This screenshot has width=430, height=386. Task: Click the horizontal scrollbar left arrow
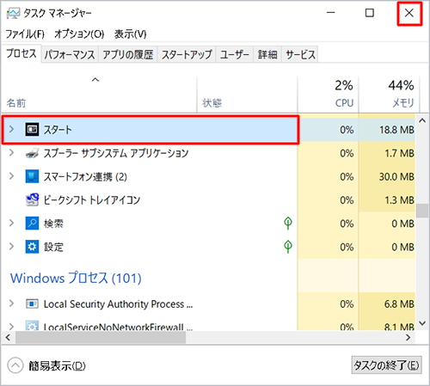(x=8, y=337)
